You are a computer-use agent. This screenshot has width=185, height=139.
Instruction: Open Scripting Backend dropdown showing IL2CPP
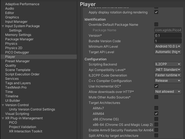[168, 64]
